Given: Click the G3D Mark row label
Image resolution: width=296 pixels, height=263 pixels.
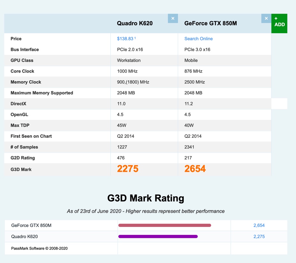Looking at the screenshot, I should tap(21, 169).
